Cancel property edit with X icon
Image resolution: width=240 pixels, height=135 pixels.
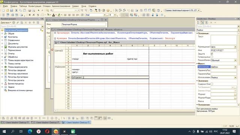point(211,22)
